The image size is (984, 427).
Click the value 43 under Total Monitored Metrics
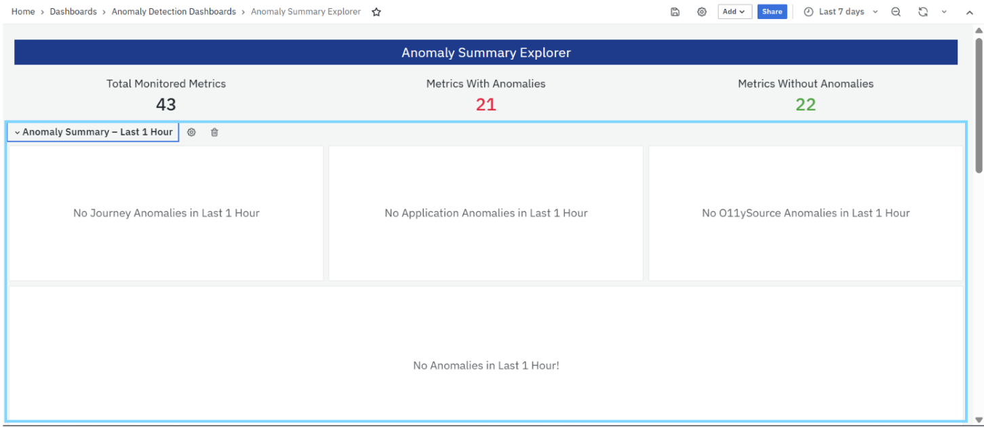click(166, 104)
